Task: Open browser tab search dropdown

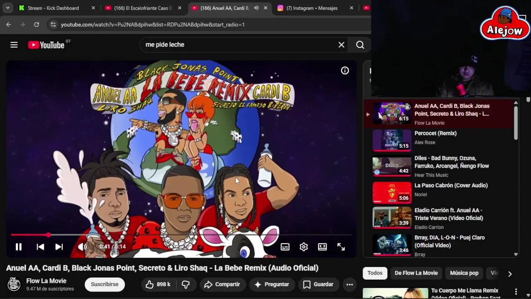Action: click(7, 8)
